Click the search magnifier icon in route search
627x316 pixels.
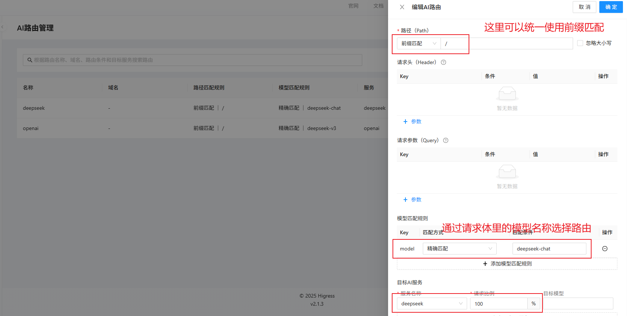coord(30,60)
